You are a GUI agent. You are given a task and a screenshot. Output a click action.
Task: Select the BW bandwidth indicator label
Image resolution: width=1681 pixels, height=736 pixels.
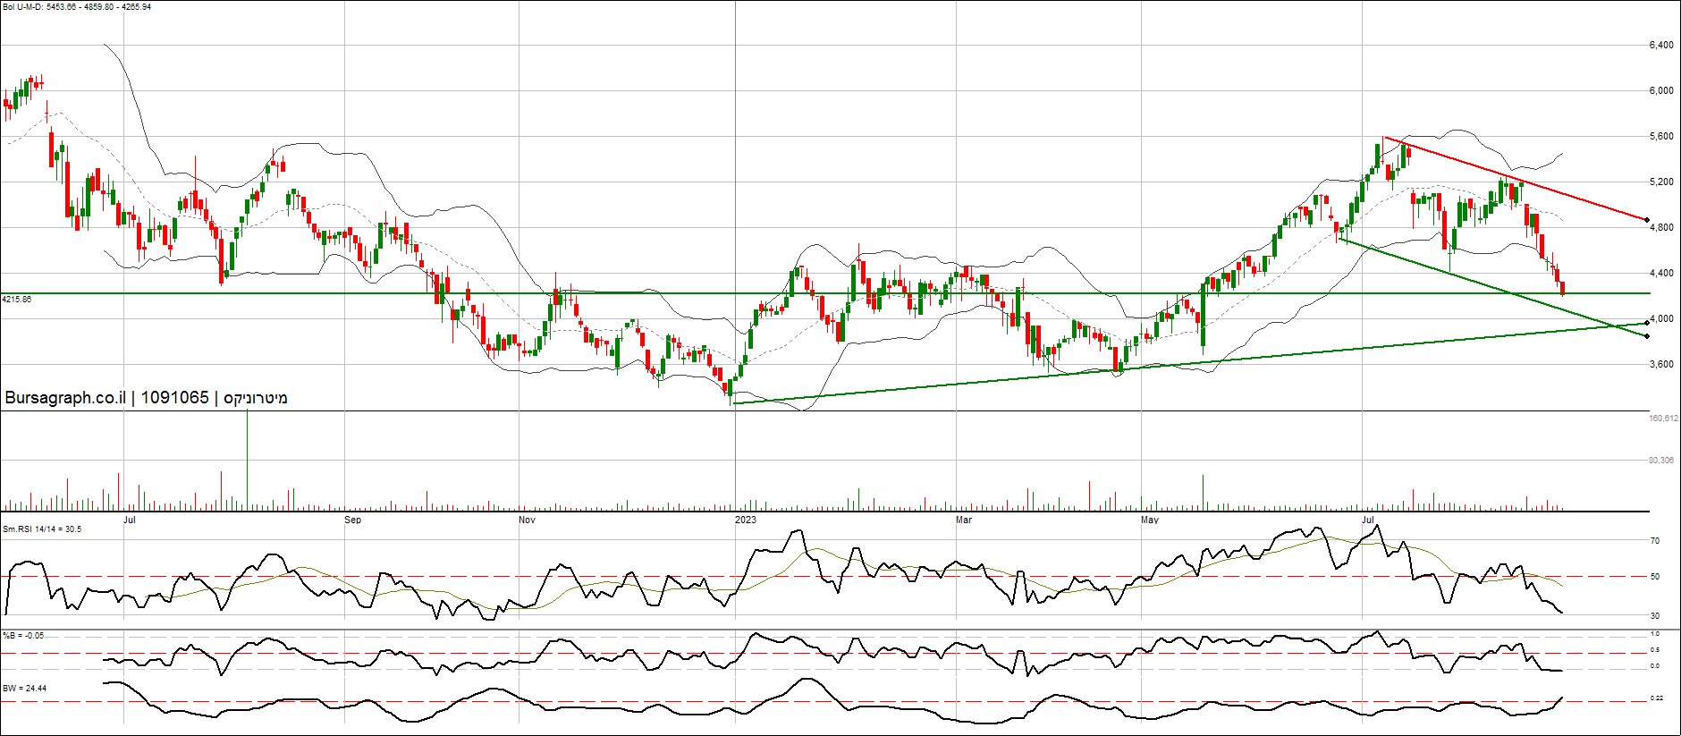coord(25,689)
